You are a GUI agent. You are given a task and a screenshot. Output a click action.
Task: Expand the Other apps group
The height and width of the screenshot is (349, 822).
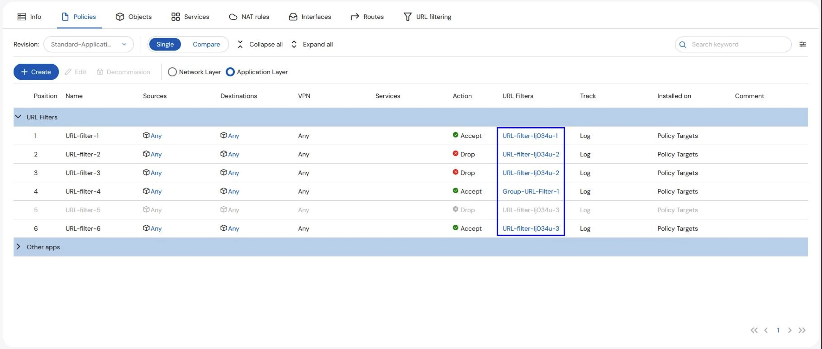pos(18,247)
